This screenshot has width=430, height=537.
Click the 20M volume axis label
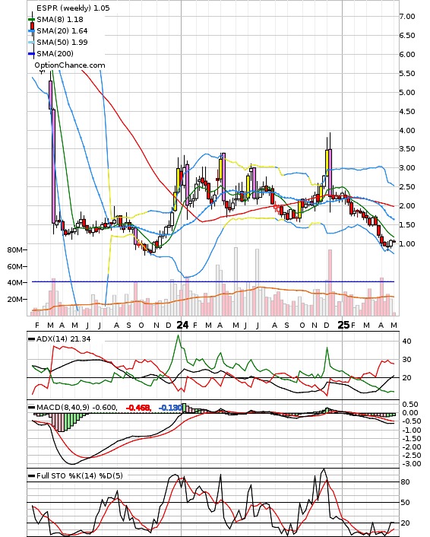[x=15, y=300]
